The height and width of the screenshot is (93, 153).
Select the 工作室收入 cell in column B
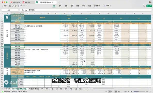point(17,30)
